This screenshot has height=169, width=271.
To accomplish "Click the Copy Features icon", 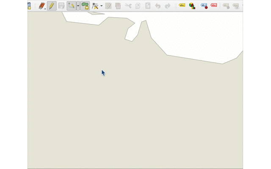I will click(x=138, y=6).
